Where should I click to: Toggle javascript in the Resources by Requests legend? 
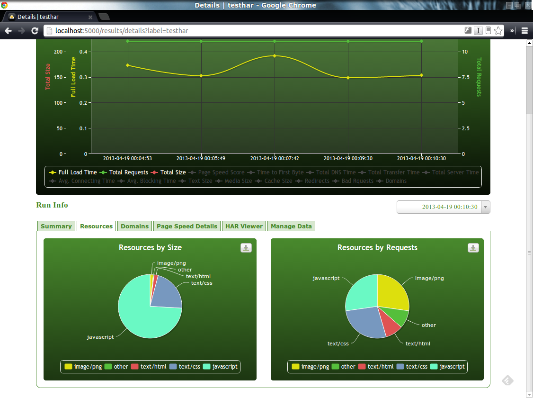(447, 367)
